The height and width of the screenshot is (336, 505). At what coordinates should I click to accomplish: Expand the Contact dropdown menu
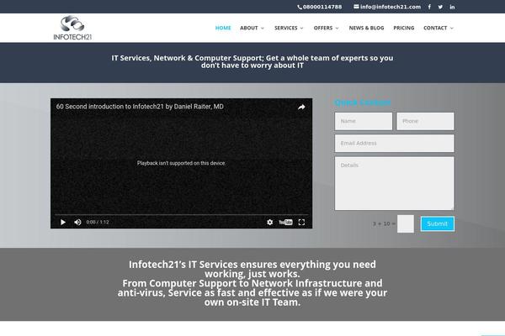pos(439,28)
